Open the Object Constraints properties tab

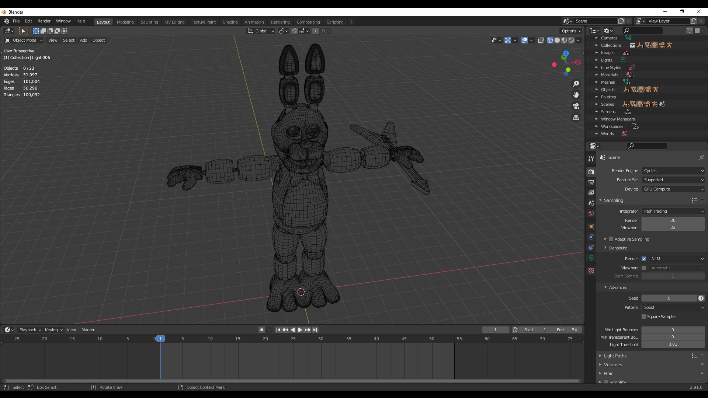591,247
